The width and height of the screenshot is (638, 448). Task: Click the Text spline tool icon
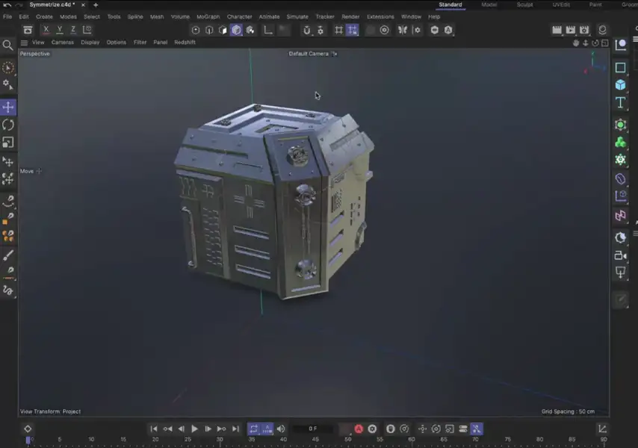click(620, 103)
